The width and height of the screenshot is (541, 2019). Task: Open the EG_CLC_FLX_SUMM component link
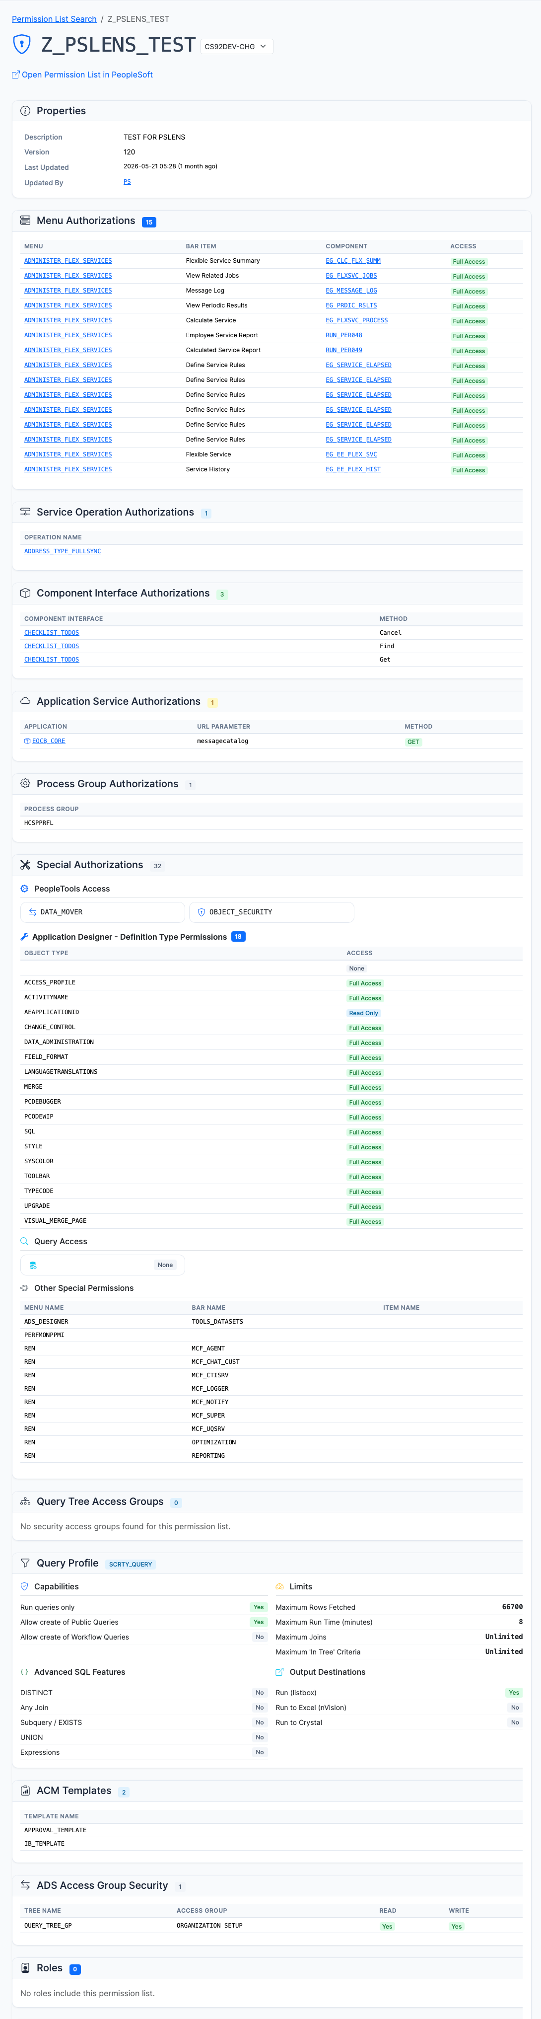[352, 260]
